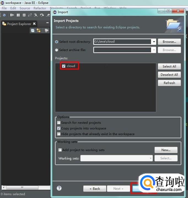
Task: Close the Project Explorer tab
Action: [x=34, y=24]
